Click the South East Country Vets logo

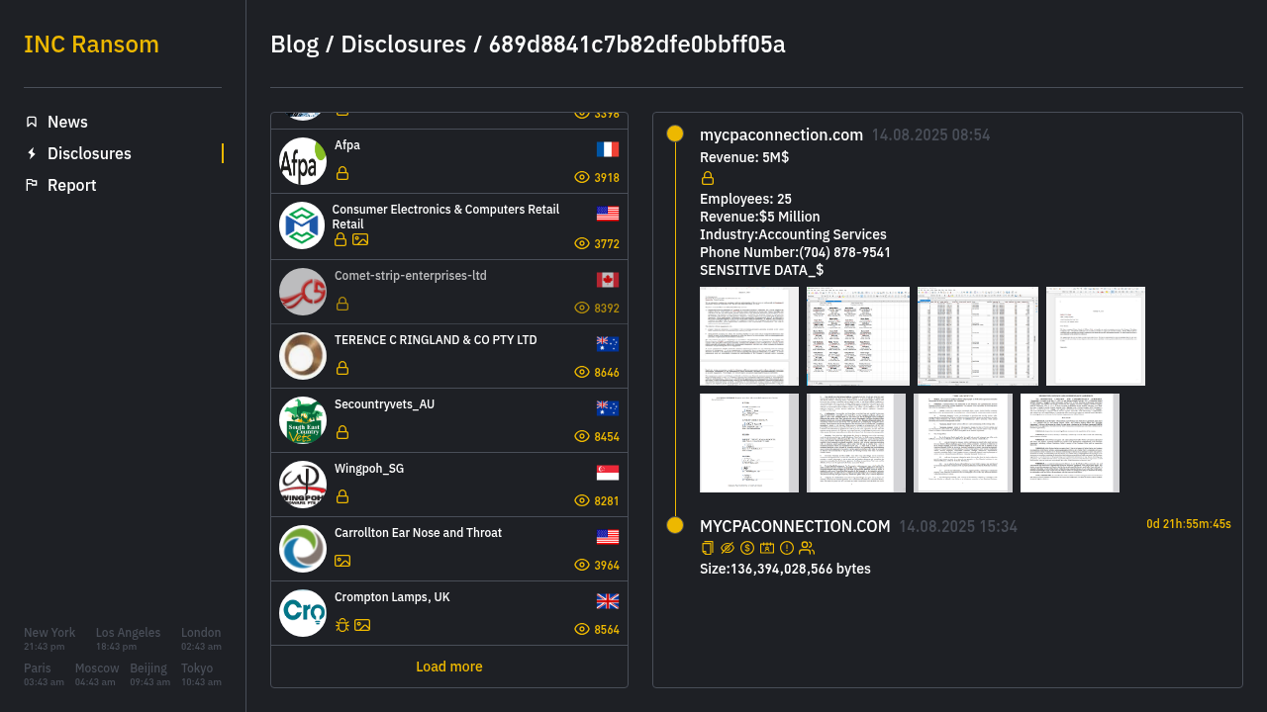(x=303, y=420)
